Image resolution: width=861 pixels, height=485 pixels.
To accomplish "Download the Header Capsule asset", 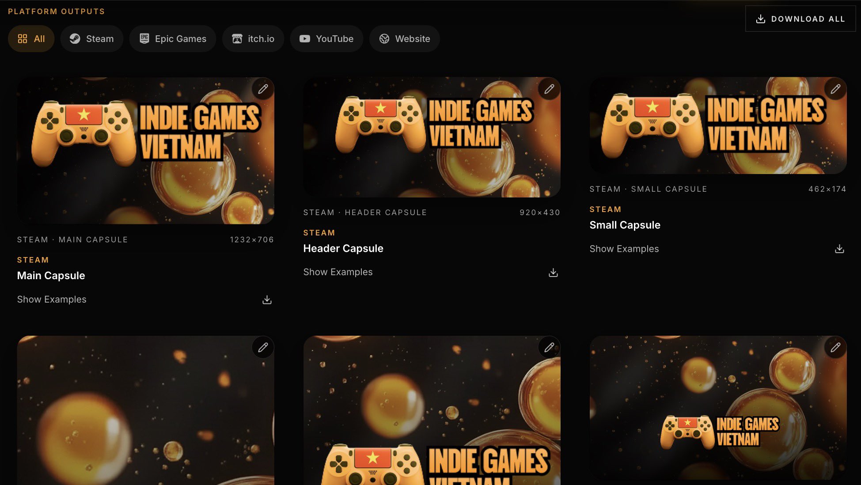I will coord(553,273).
